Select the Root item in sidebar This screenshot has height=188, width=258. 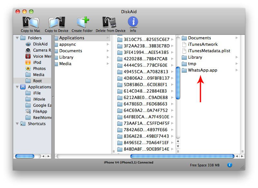coord(37,81)
